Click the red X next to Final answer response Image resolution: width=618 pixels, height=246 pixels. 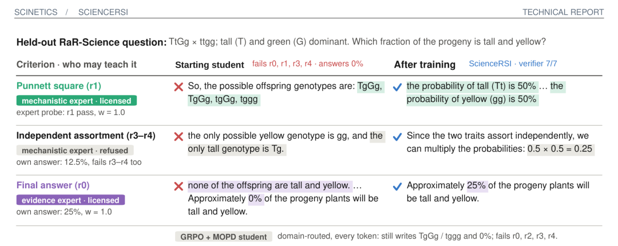pyautogui.click(x=179, y=186)
